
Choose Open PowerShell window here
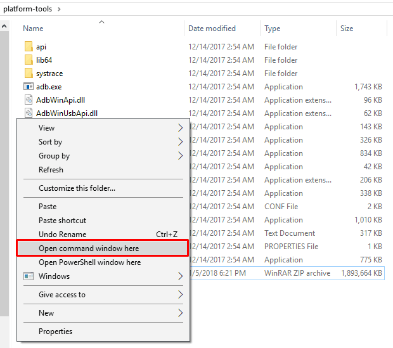tap(102, 262)
